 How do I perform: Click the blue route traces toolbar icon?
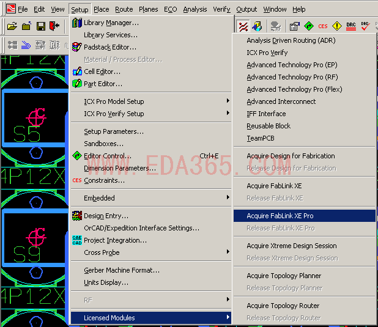26,45
